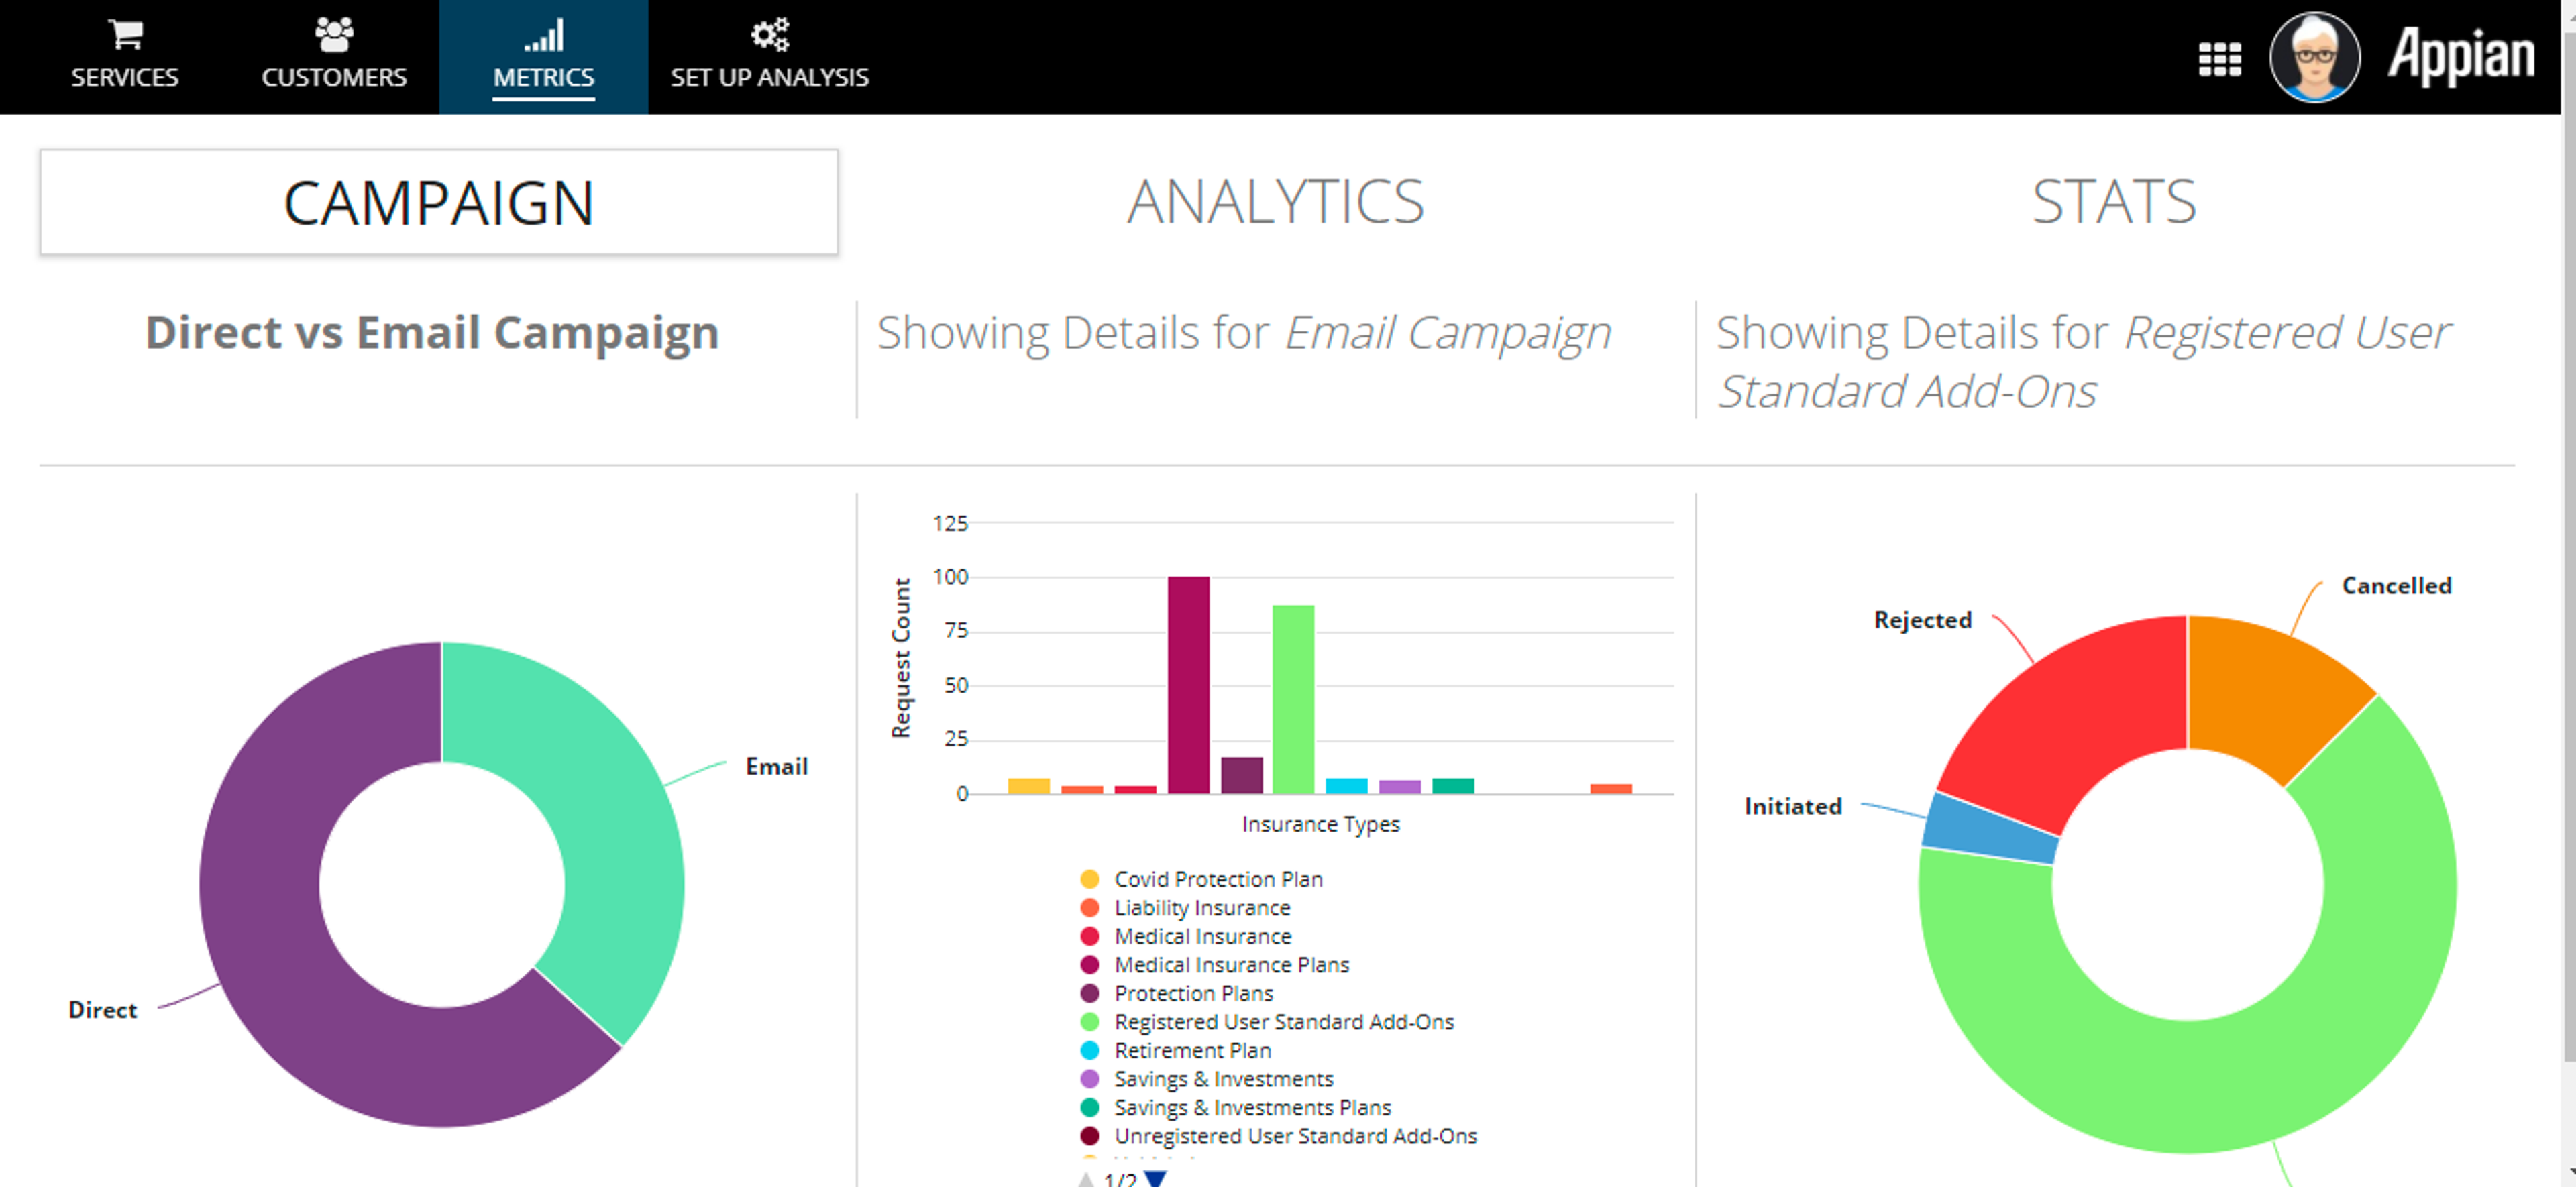Click the 'Email' donut label

pyautogui.click(x=776, y=766)
